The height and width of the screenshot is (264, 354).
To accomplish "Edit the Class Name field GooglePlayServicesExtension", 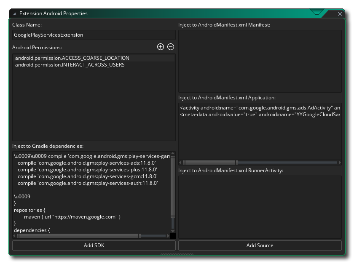I will click(94, 35).
